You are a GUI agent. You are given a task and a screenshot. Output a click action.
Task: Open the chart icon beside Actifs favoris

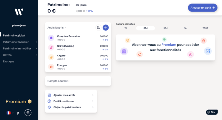98,28
